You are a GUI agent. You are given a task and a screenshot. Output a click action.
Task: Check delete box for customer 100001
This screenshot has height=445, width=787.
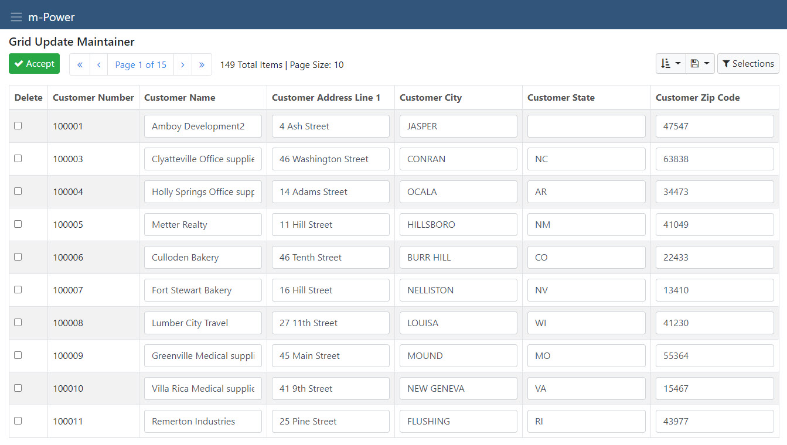pyautogui.click(x=18, y=126)
